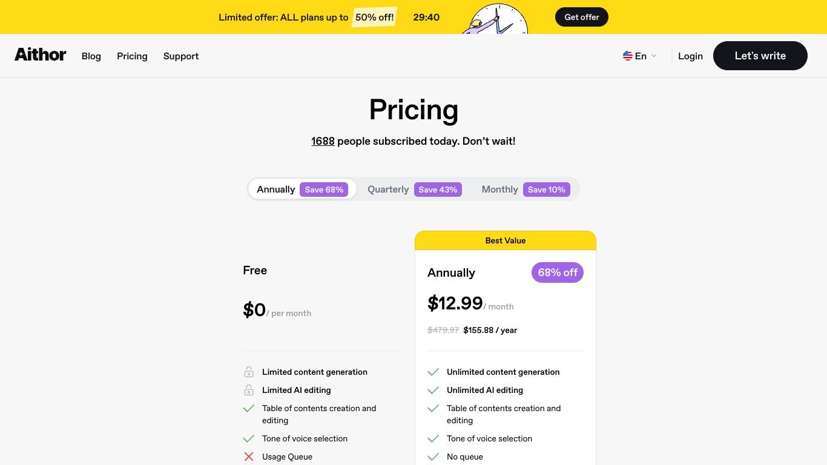Click the Aithor logo
The width and height of the screenshot is (827, 465).
tap(41, 55)
